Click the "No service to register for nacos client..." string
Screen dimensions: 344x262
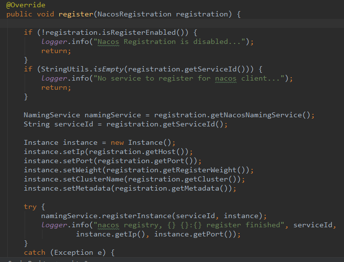pos(189,79)
